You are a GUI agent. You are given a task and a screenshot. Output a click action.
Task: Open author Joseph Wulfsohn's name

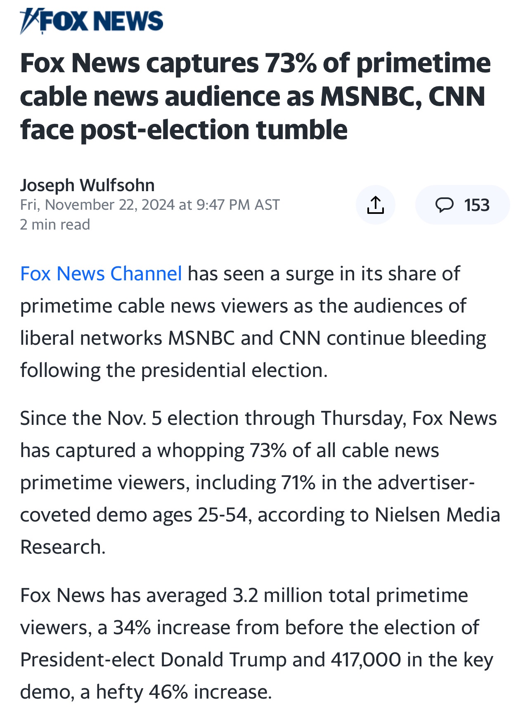pyautogui.click(x=88, y=185)
